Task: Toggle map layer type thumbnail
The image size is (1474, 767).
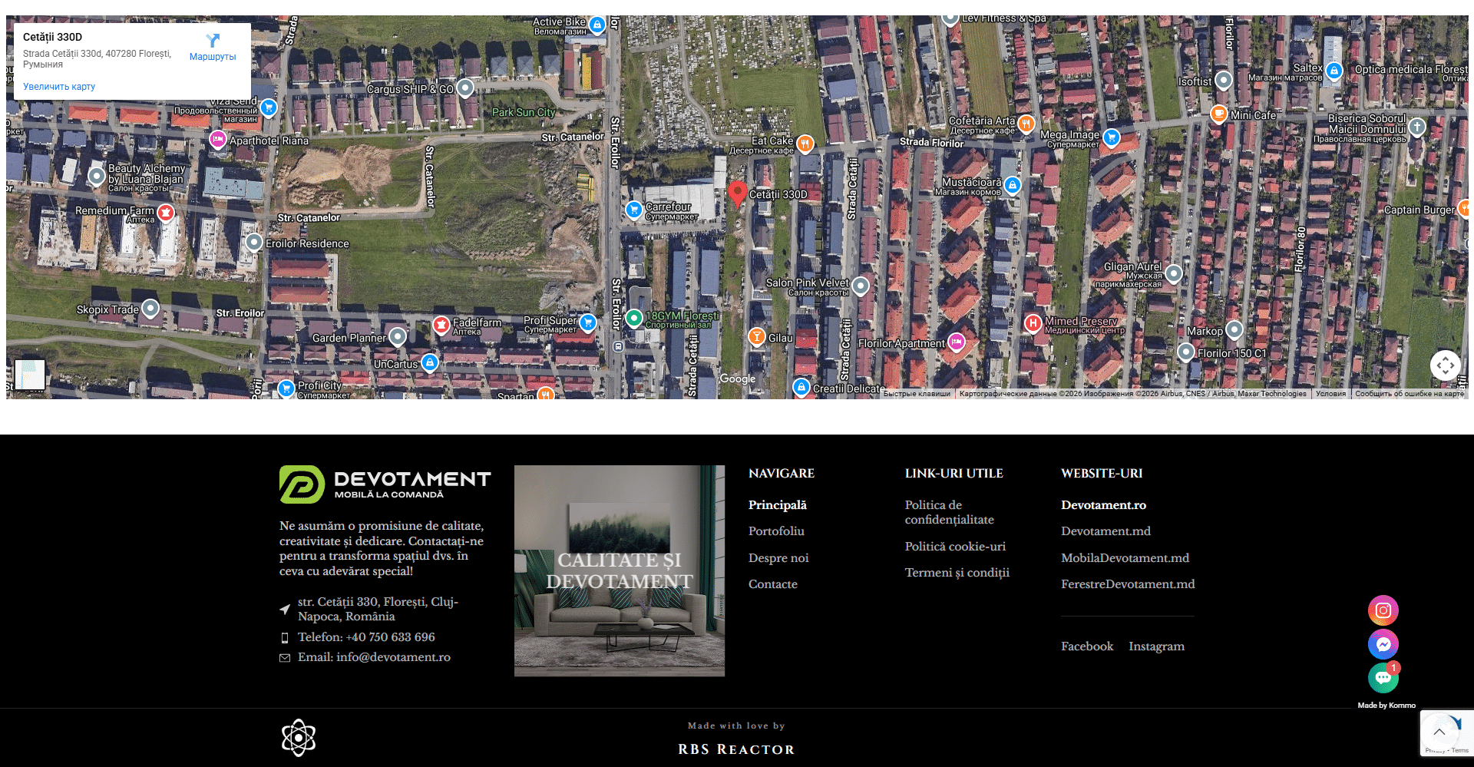Action: pos(30,375)
